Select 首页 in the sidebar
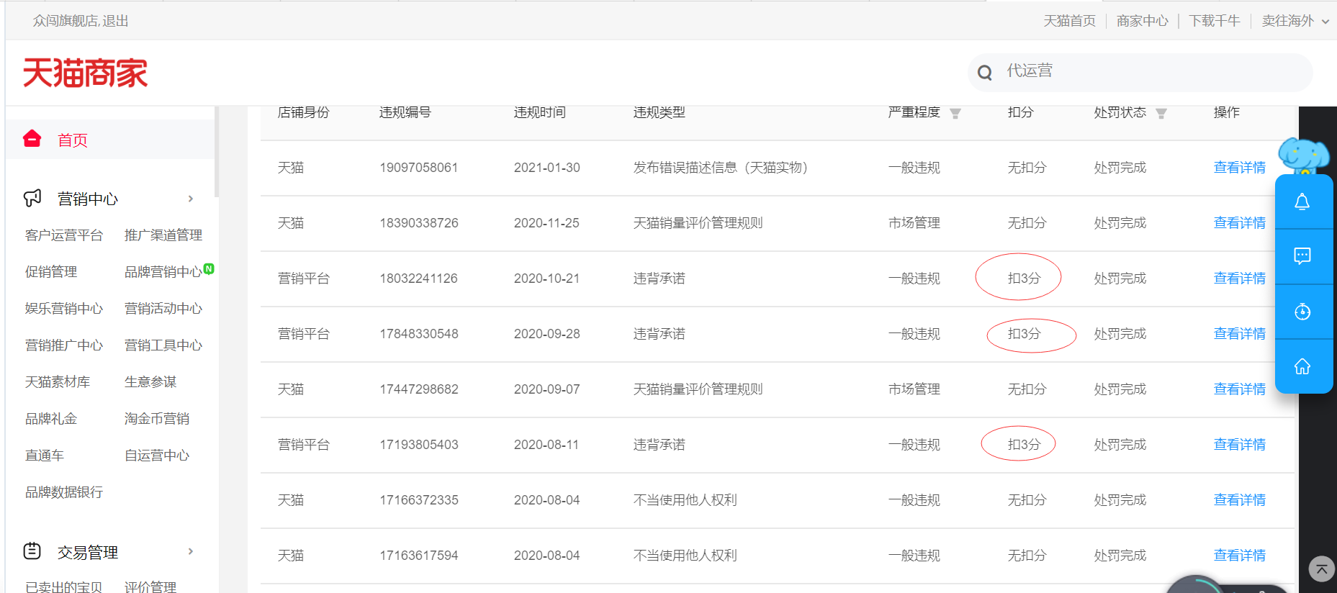The image size is (1337, 593). (x=73, y=140)
